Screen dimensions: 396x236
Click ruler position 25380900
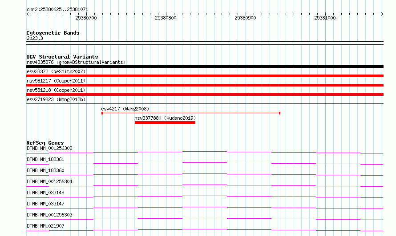[x=245, y=18]
